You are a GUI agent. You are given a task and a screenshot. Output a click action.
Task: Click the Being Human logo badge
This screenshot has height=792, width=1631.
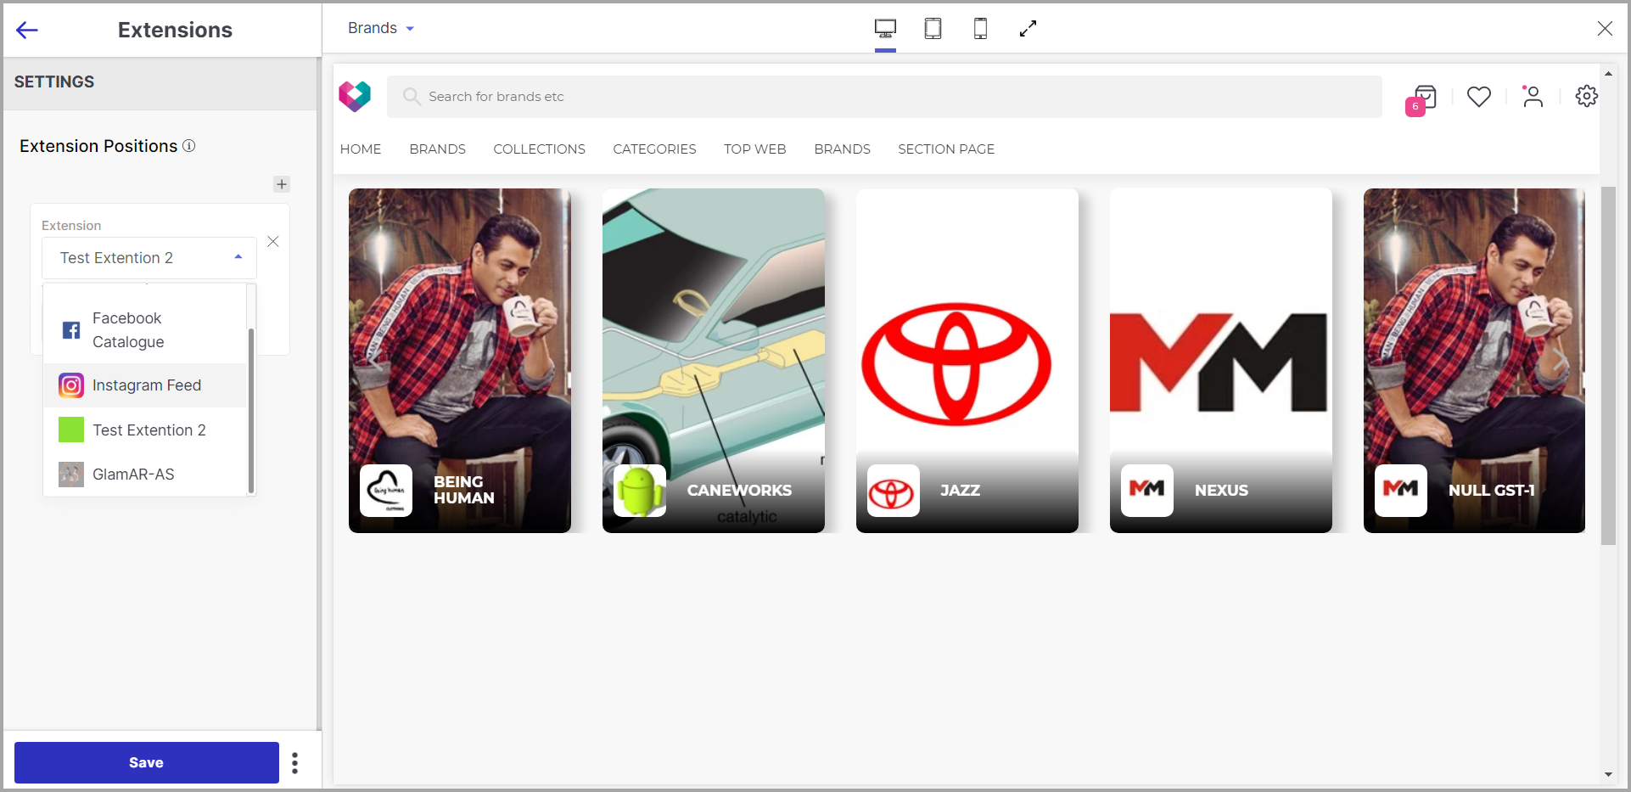386,491
